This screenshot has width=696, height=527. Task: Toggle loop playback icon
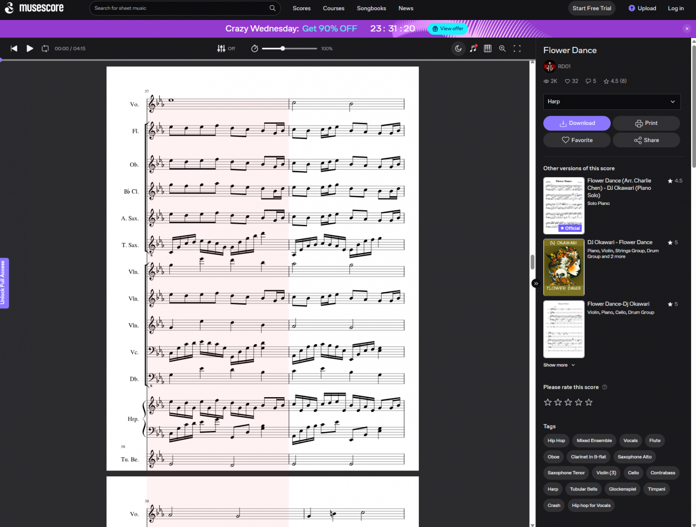[x=45, y=48]
